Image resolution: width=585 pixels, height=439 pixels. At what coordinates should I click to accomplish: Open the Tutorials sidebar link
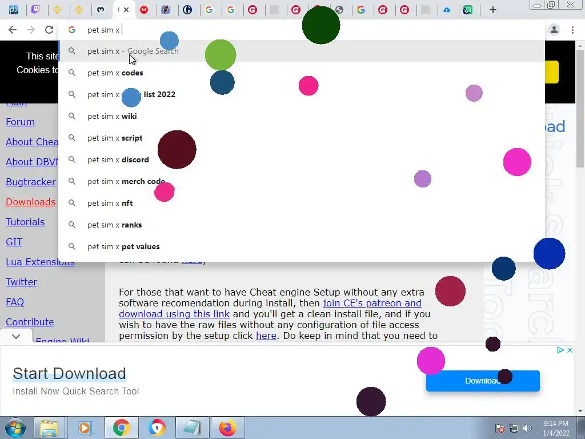(x=25, y=222)
